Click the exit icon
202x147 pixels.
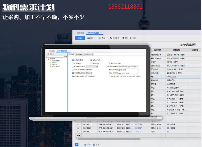pyautogui.click(x=131, y=38)
